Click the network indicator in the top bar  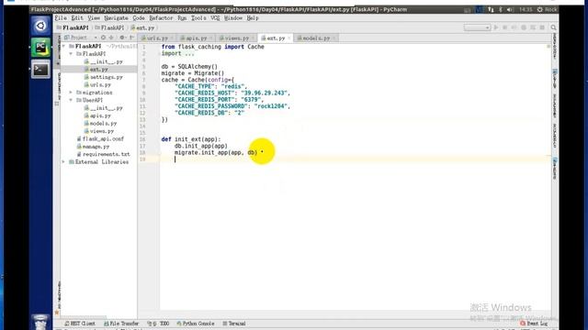click(x=491, y=10)
